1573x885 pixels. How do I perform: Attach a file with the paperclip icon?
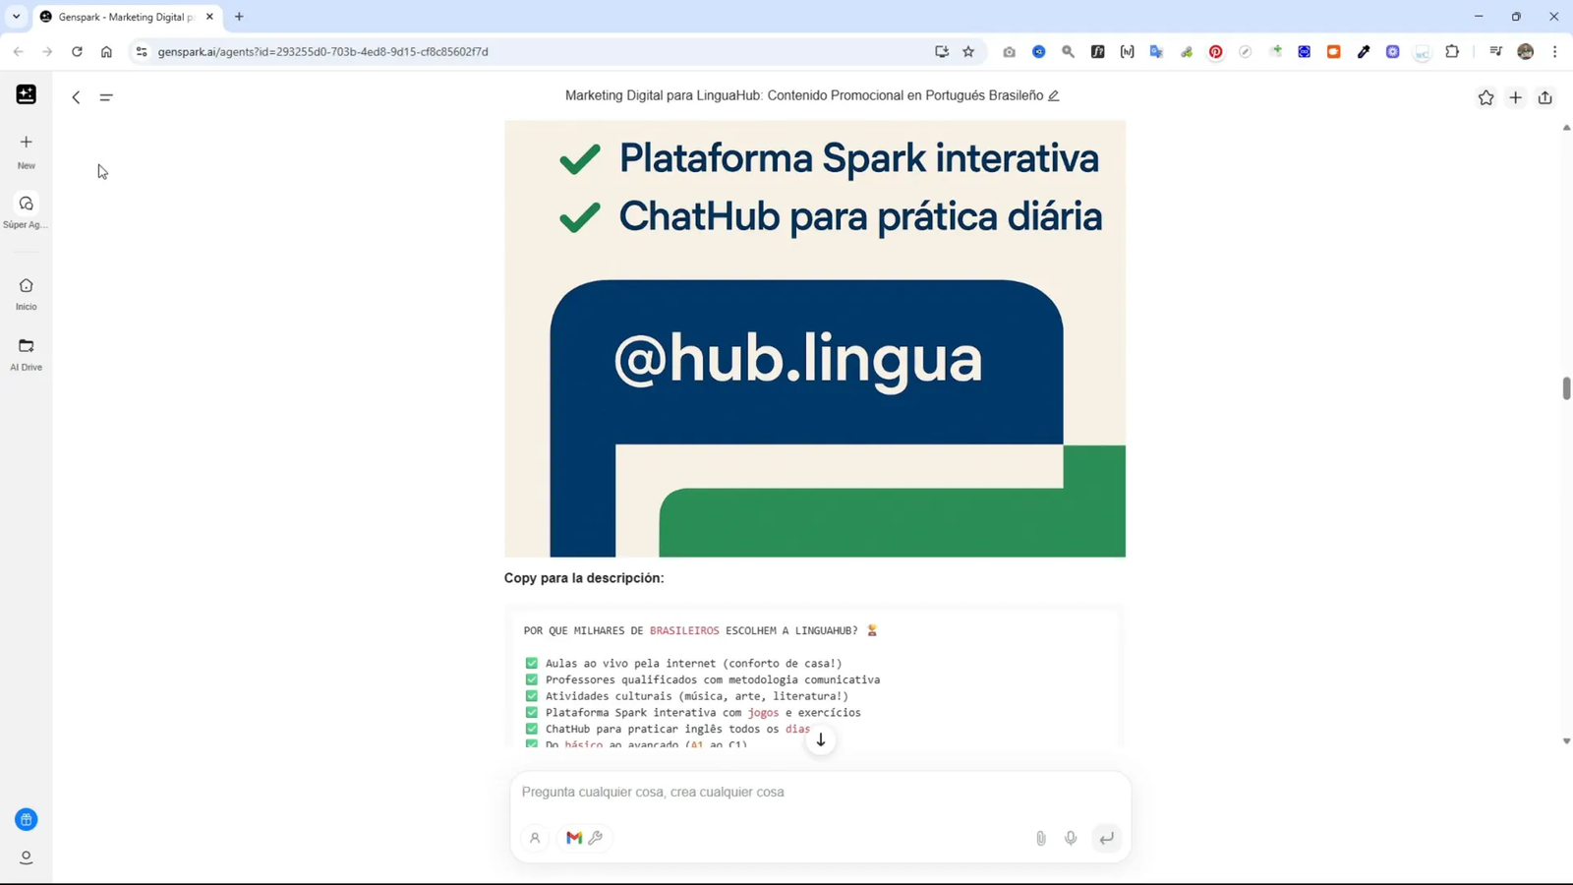pos(1039,838)
